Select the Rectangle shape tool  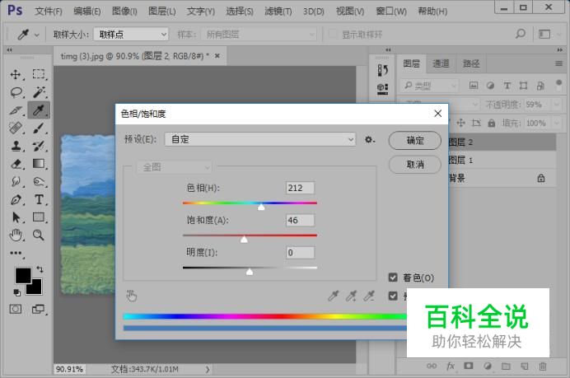coord(39,217)
